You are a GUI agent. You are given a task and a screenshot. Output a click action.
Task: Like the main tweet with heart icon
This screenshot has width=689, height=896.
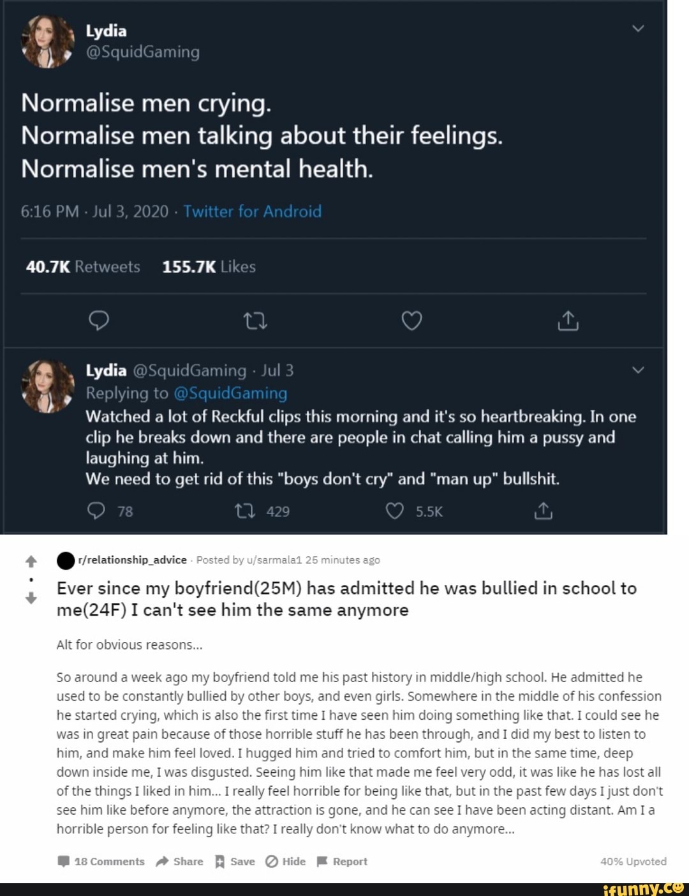[411, 321]
